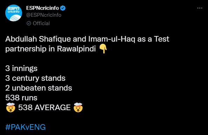Click the 'partnership in Rawalpindi' text
Screen dimensions: 208x135
51,49
